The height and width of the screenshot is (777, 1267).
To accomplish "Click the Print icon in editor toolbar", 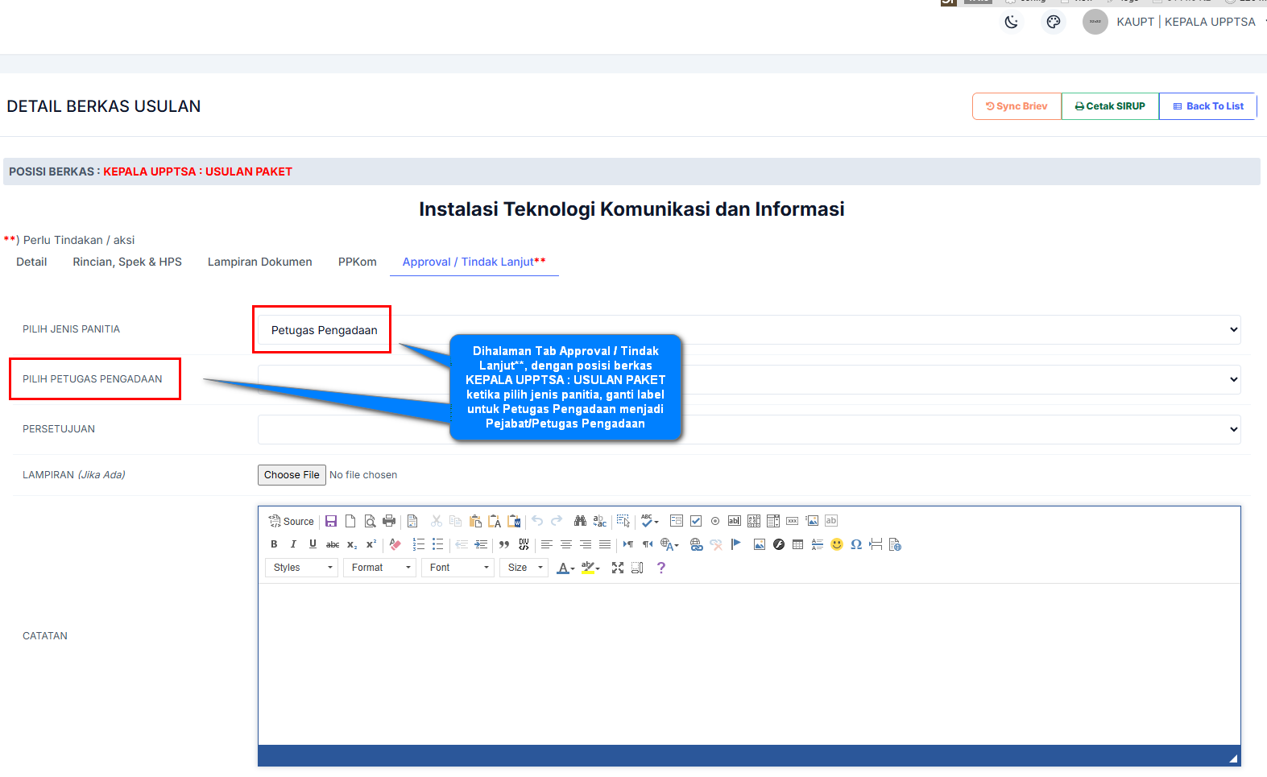I will (389, 521).
